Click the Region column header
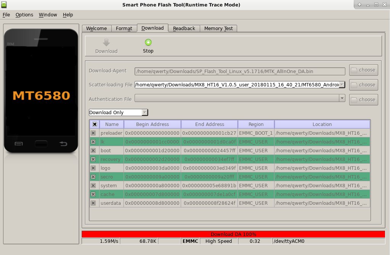This screenshot has width=390, height=255. [x=256, y=124]
